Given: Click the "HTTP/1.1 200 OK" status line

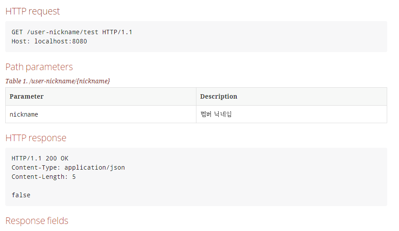Looking at the screenshot, I should (x=40, y=158).
